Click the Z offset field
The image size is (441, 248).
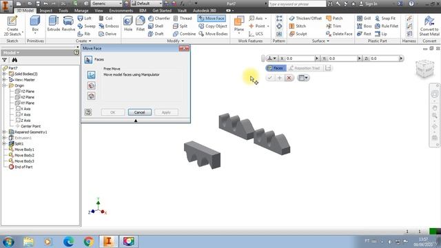pos(384,59)
